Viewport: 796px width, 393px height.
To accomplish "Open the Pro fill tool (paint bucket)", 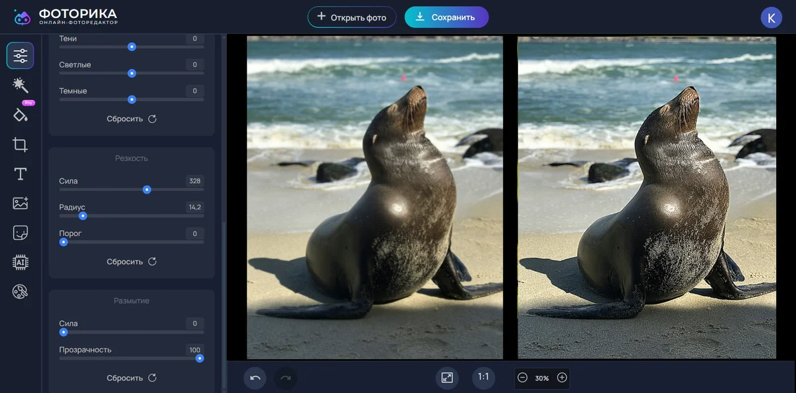I will click(x=20, y=114).
